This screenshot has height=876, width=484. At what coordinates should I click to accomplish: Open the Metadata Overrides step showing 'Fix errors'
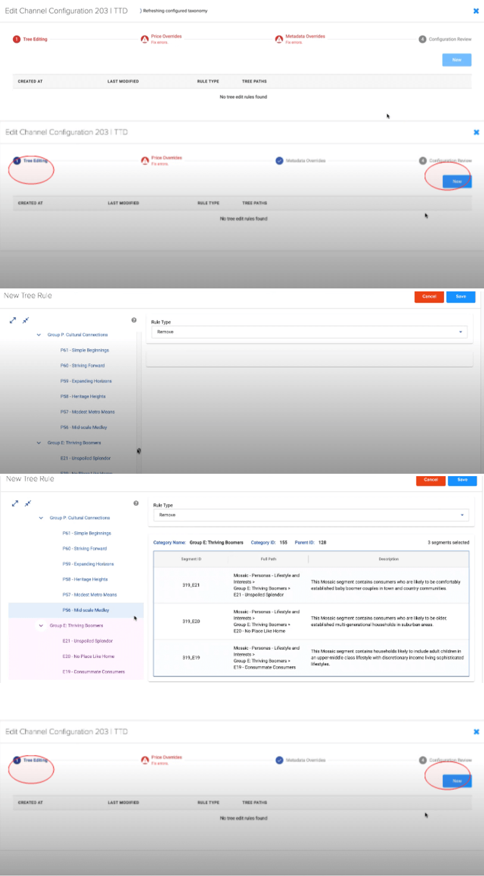tap(305, 36)
